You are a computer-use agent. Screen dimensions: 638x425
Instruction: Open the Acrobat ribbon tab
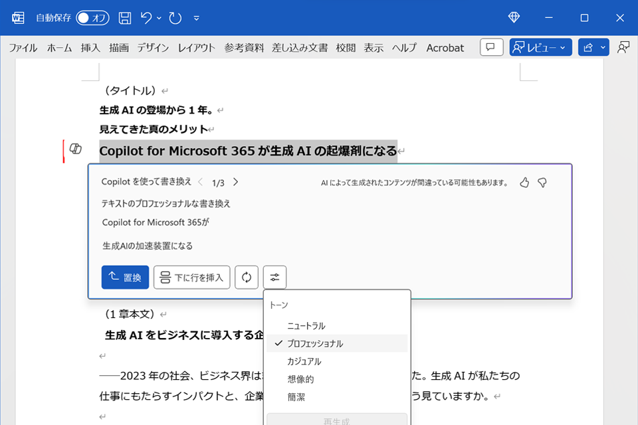pyautogui.click(x=445, y=48)
